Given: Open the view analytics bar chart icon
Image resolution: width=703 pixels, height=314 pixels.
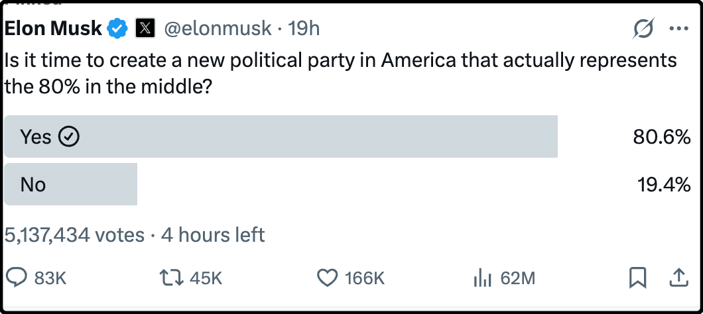Looking at the screenshot, I should tap(482, 278).
